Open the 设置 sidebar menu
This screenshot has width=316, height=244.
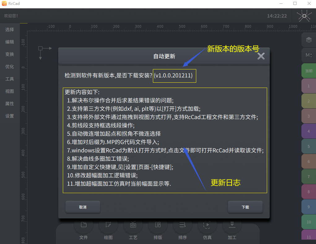tap(10, 116)
